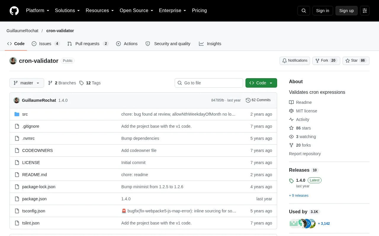The image size is (379, 236).
Task: Click the src folder icon
Action: (x=17, y=114)
